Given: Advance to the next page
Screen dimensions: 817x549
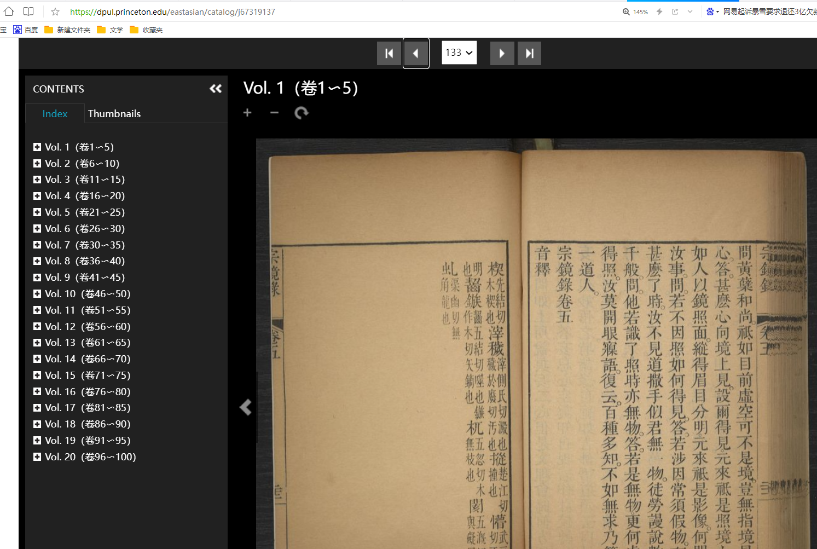Looking at the screenshot, I should click(x=502, y=54).
